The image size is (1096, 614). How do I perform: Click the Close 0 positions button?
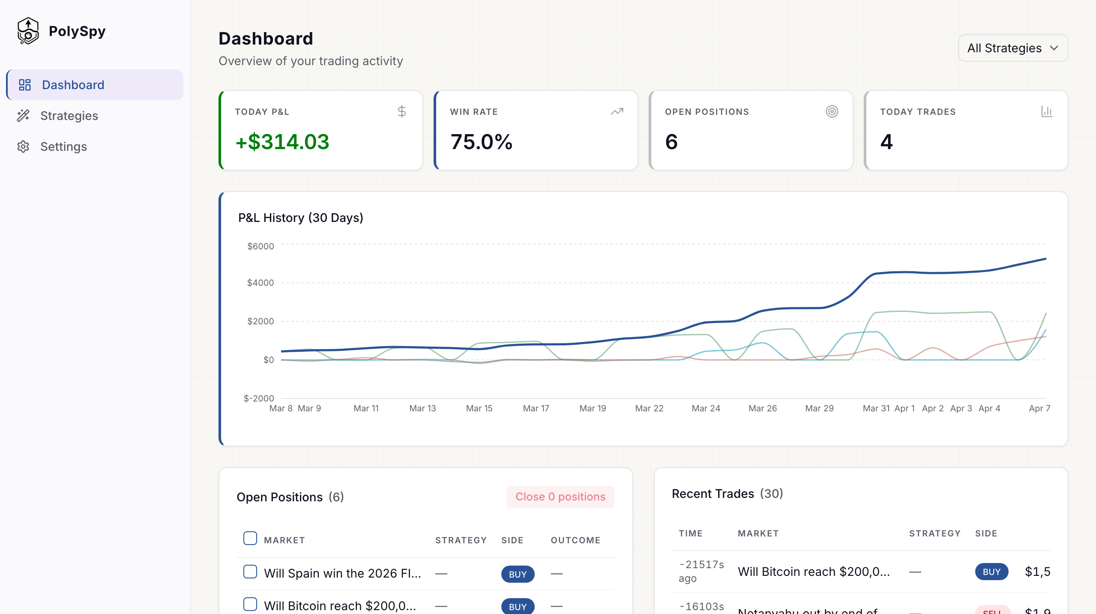coord(560,497)
